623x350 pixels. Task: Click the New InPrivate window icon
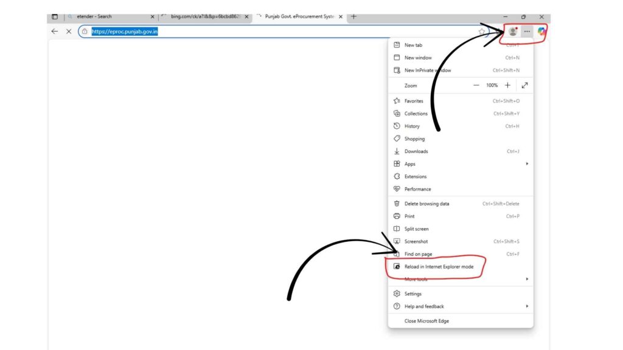pos(397,70)
